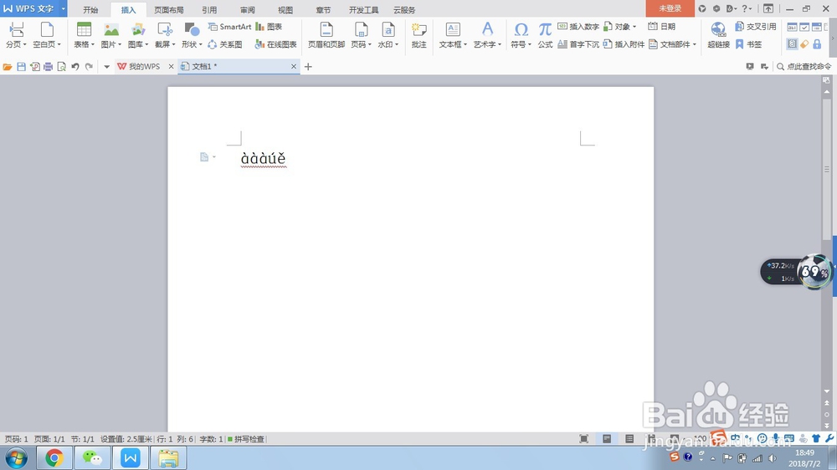Expand the 形状 dropdown arrow
837x470 pixels.
click(x=201, y=45)
